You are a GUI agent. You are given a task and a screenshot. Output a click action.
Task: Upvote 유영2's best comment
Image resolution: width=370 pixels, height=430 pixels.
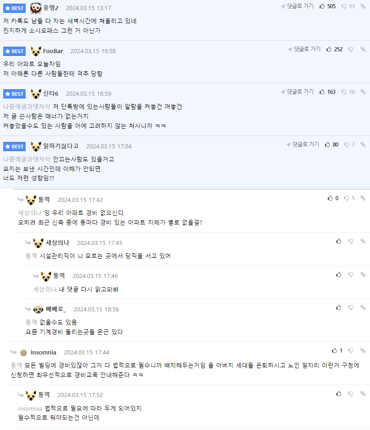(322, 6)
